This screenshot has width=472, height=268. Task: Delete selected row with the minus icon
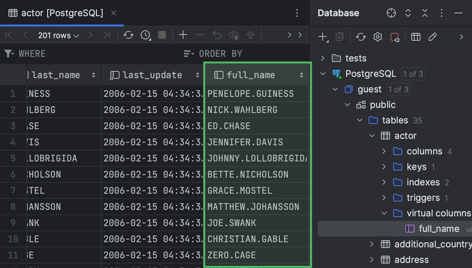pos(200,35)
